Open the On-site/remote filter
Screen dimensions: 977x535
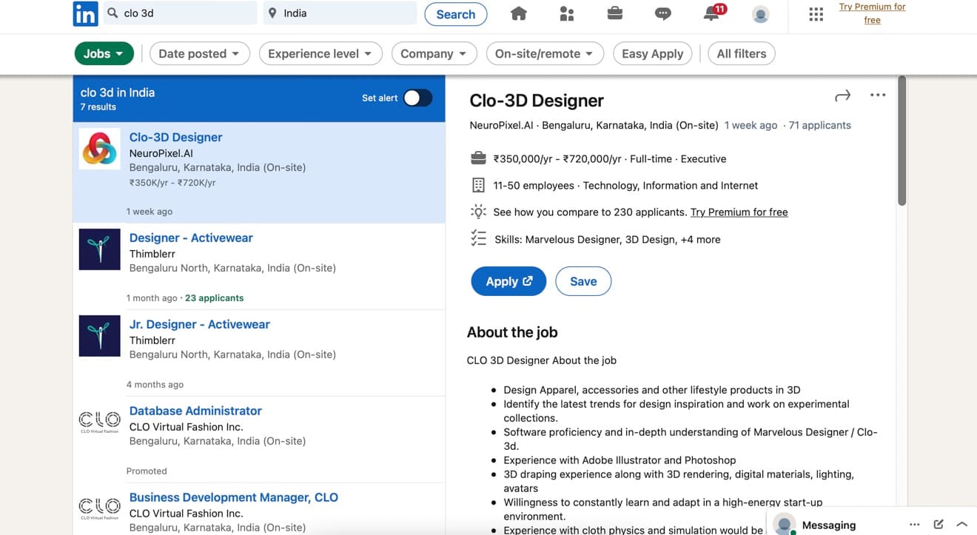[x=545, y=53]
